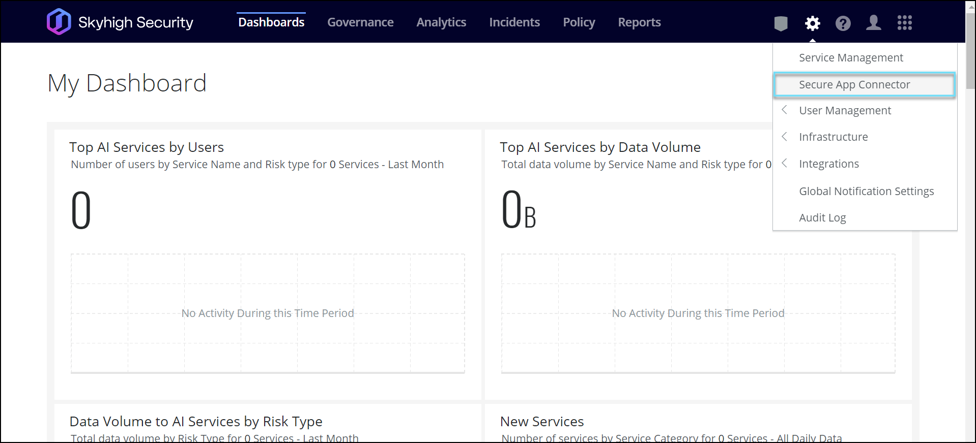
Task: Open the Infrastructure entry
Action: click(834, 137)
